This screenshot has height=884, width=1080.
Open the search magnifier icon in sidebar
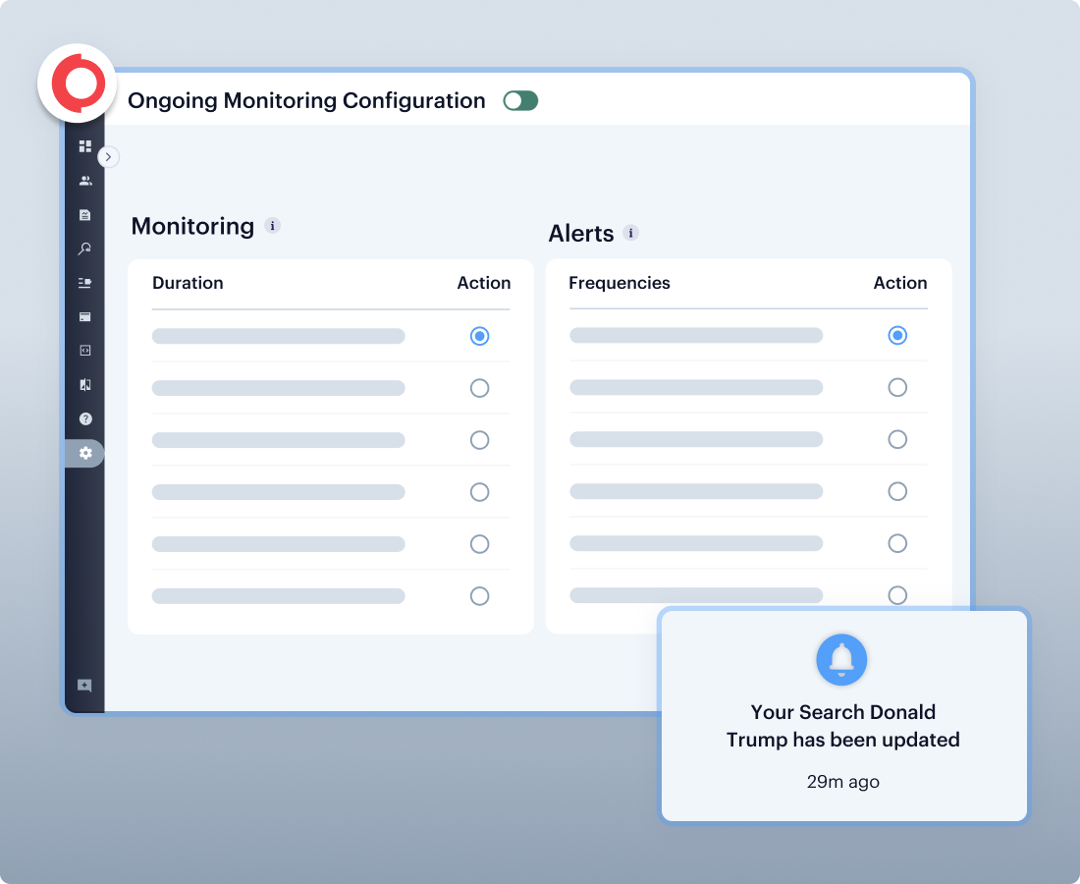[x=85, y=249]
